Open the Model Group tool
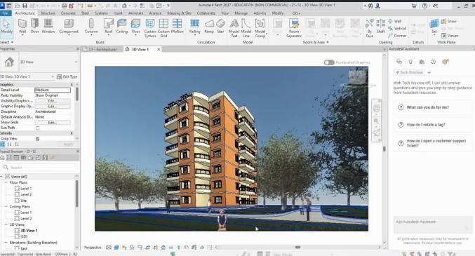 pos(260,28)
